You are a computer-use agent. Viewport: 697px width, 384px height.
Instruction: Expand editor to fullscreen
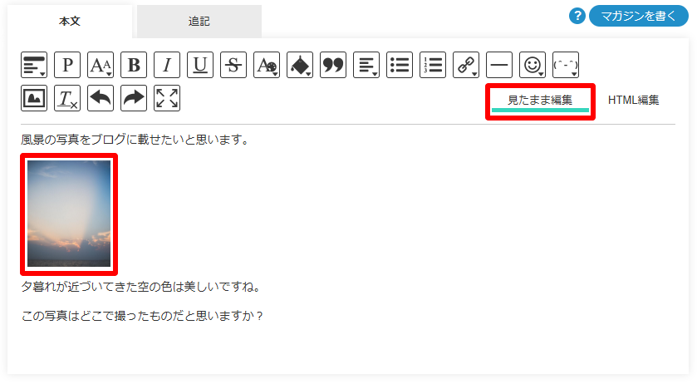(x=167, y=98)
